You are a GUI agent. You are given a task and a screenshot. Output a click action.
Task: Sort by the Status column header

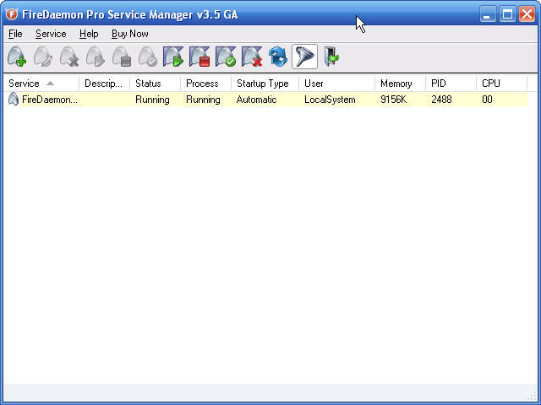(156, 84)
